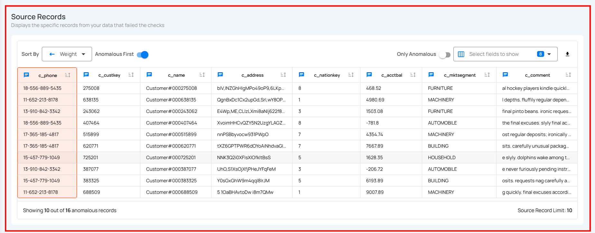Click the comment icon in c_comment header
Image resolution: width=595 pixels, height=233 pixels.
point(505,75)
